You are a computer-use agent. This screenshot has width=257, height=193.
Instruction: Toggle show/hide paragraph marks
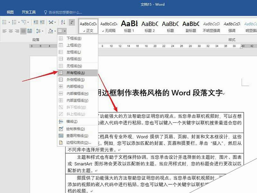(x=72, y=22)
